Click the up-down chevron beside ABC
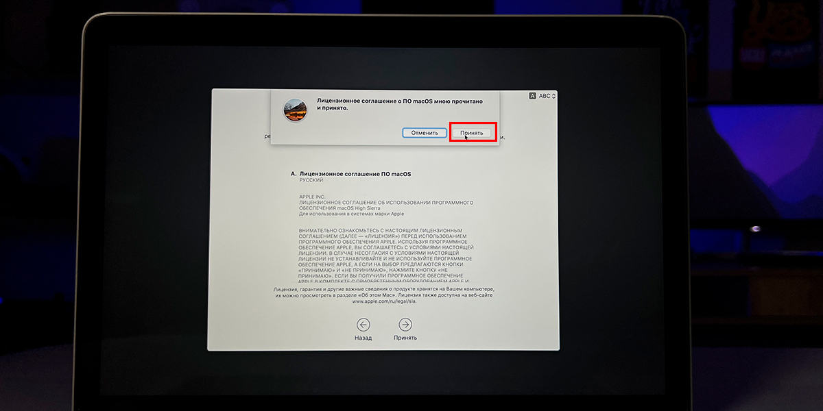 tap(553, 97)
